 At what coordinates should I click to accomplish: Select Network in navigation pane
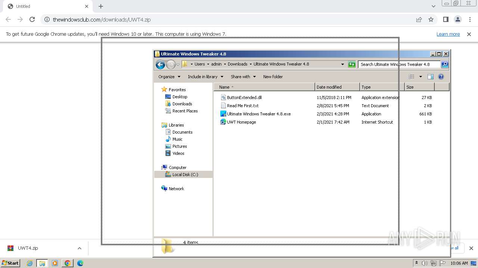pyautogui.click(x=176, y=189)
